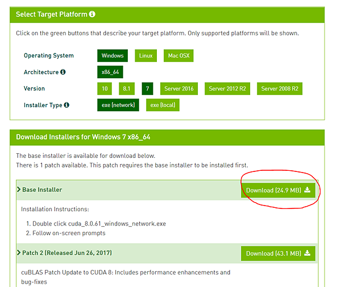
Task: Open the Architecture info icon
Action: click(63, 72)
